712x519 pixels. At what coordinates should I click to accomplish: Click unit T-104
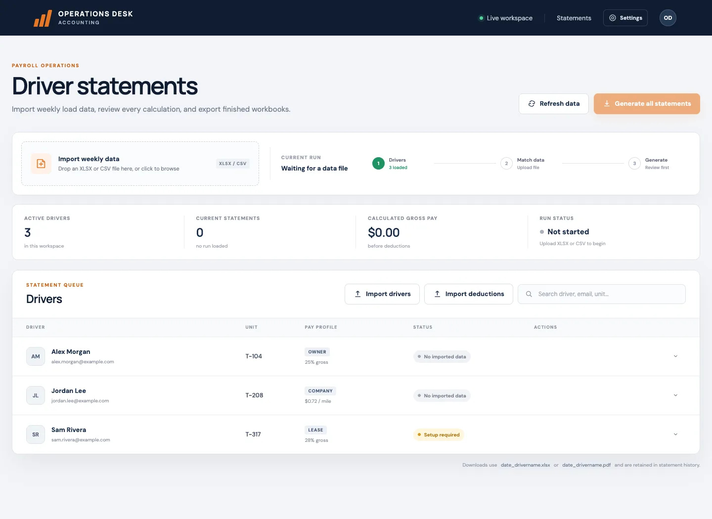254,356
